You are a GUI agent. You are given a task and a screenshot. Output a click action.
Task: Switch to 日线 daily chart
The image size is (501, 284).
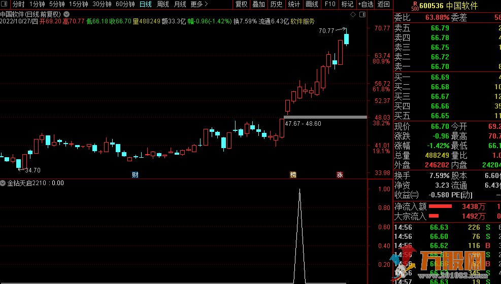click(146, 4)
